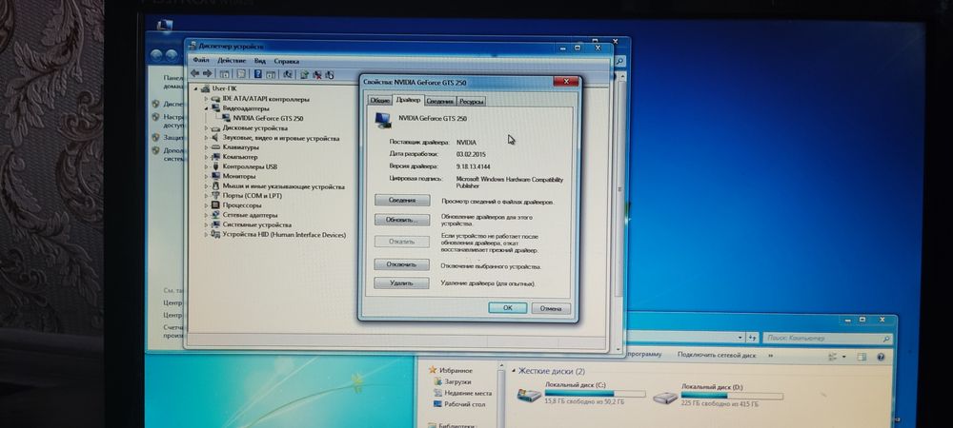Open address bar history dropdown in Explorer
Viewport: 953px width, 428px height.
tap(740, 338)
